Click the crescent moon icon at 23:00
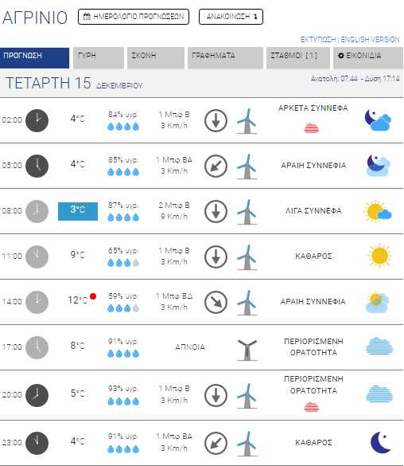Viewport: 404px width, 466px height. 381,443
